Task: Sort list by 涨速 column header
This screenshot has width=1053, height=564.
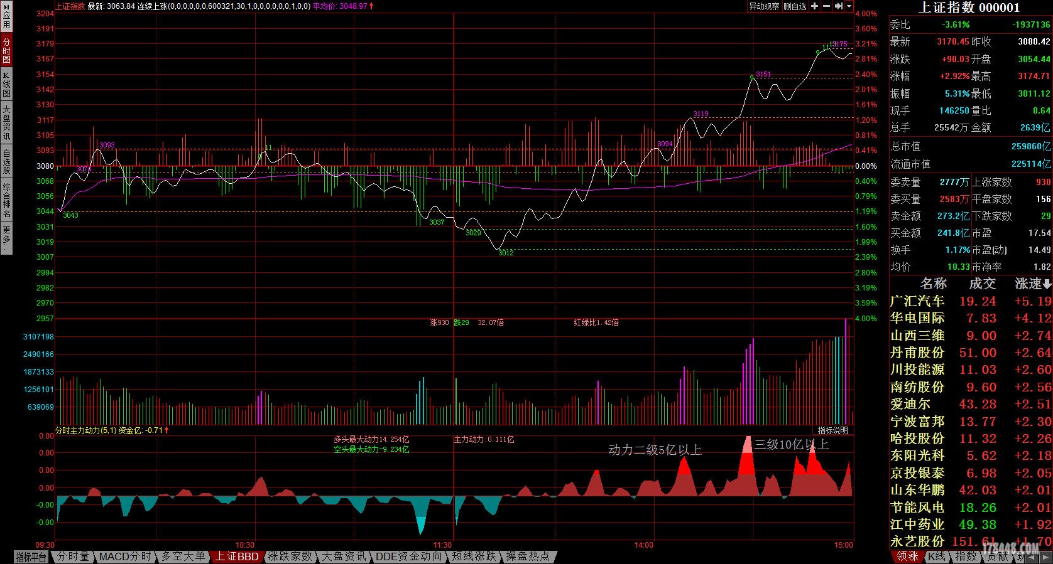Action: [x=1033, y=284]
